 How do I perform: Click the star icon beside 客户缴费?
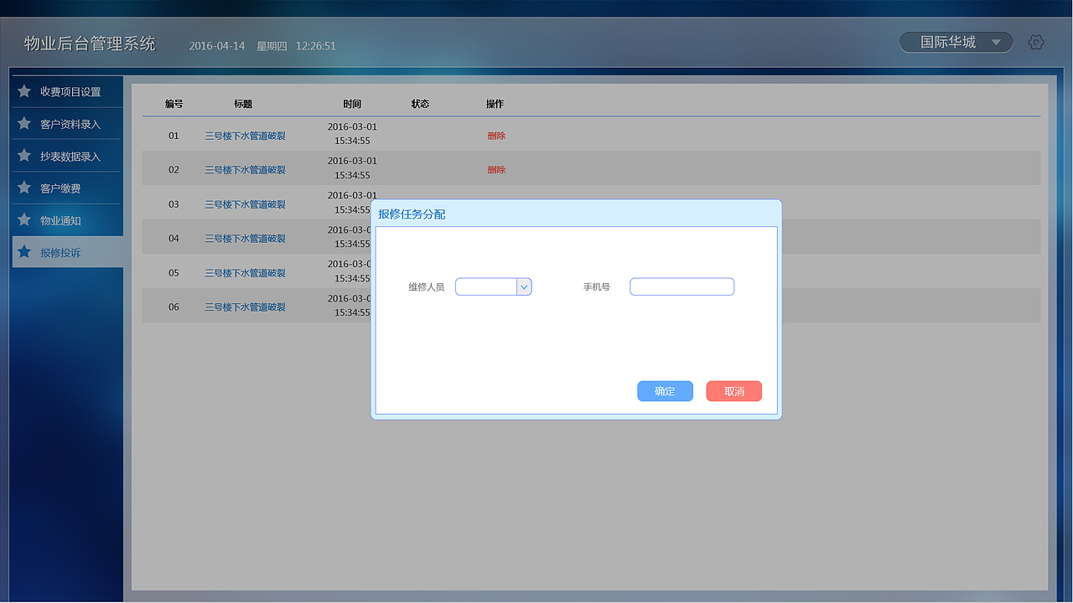pos(23,188)
